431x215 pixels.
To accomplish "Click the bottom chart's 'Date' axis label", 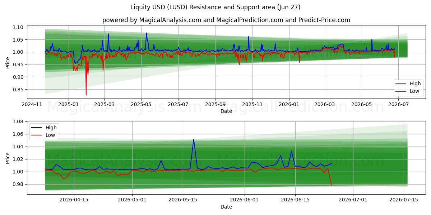I will coord(226,207).
